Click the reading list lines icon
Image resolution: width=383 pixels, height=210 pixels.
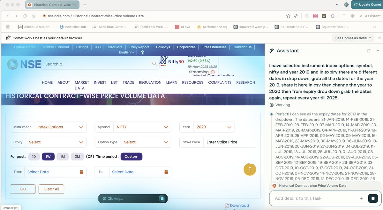[344, 16]
